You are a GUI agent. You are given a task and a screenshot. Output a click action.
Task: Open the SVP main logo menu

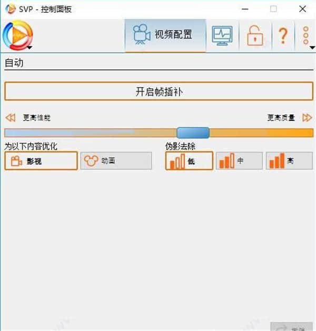(x=18, y=35)
